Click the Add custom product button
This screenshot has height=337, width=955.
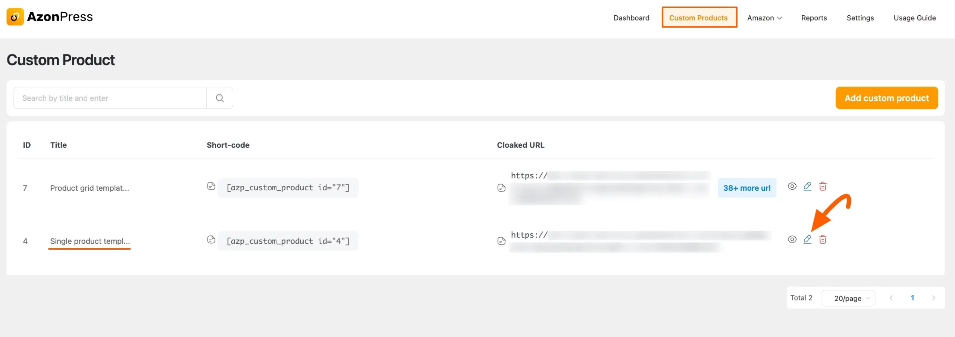[886, 98]
